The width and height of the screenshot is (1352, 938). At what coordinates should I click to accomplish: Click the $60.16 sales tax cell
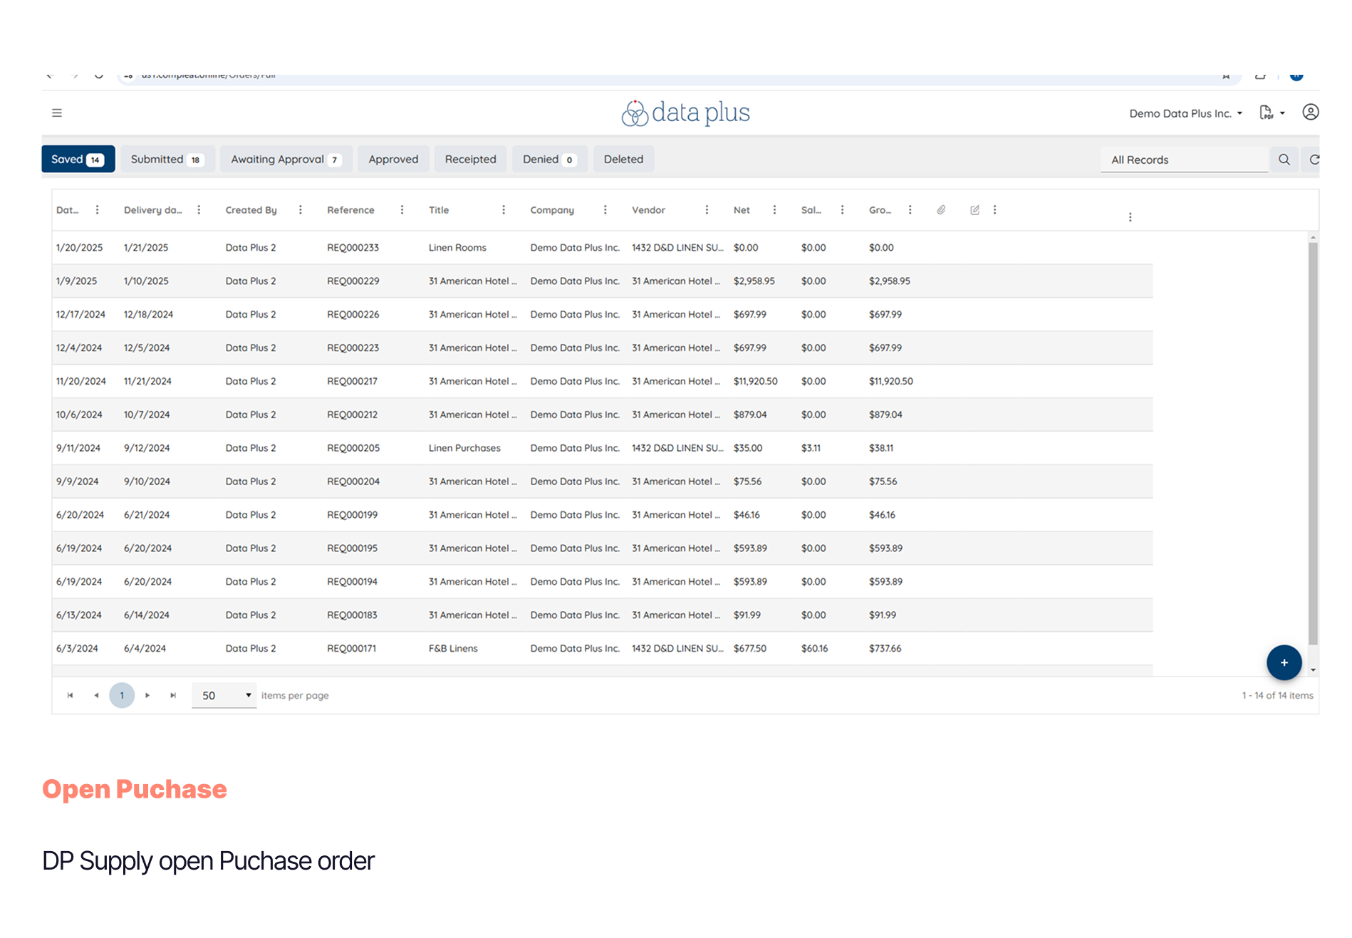pyautogui.click(x=814, y=648)
